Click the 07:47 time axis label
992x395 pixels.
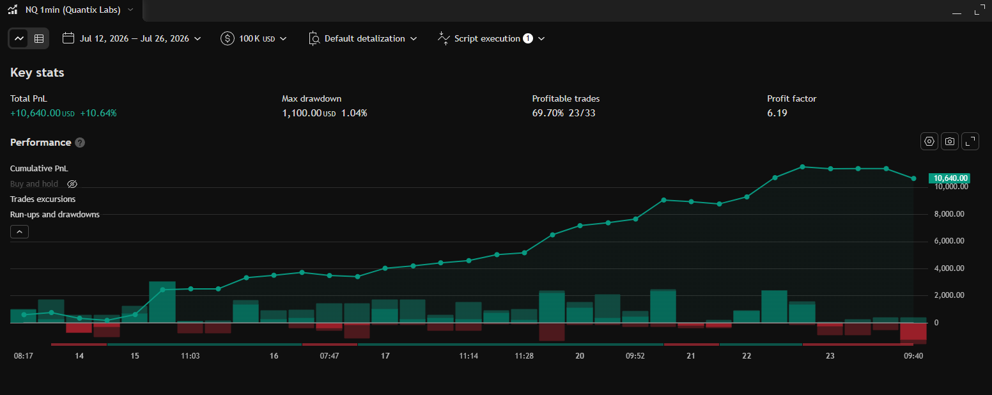click(329, 356)
